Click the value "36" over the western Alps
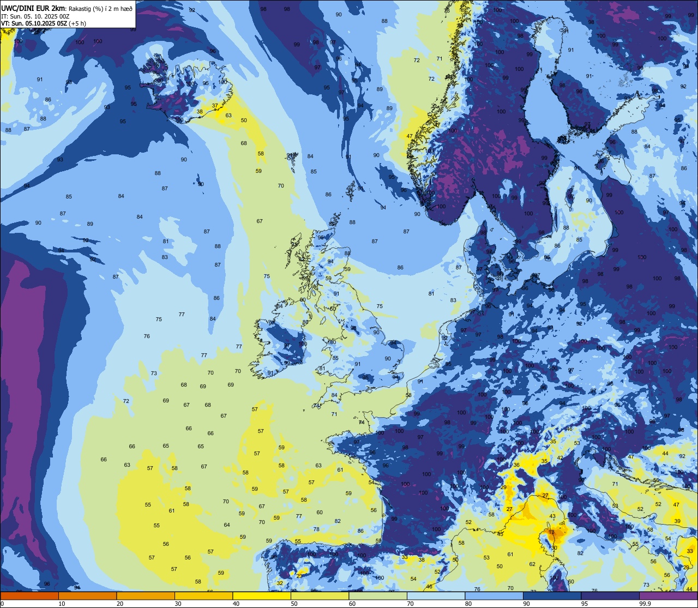This screenshot has height=608, width=698. (516, 465)
